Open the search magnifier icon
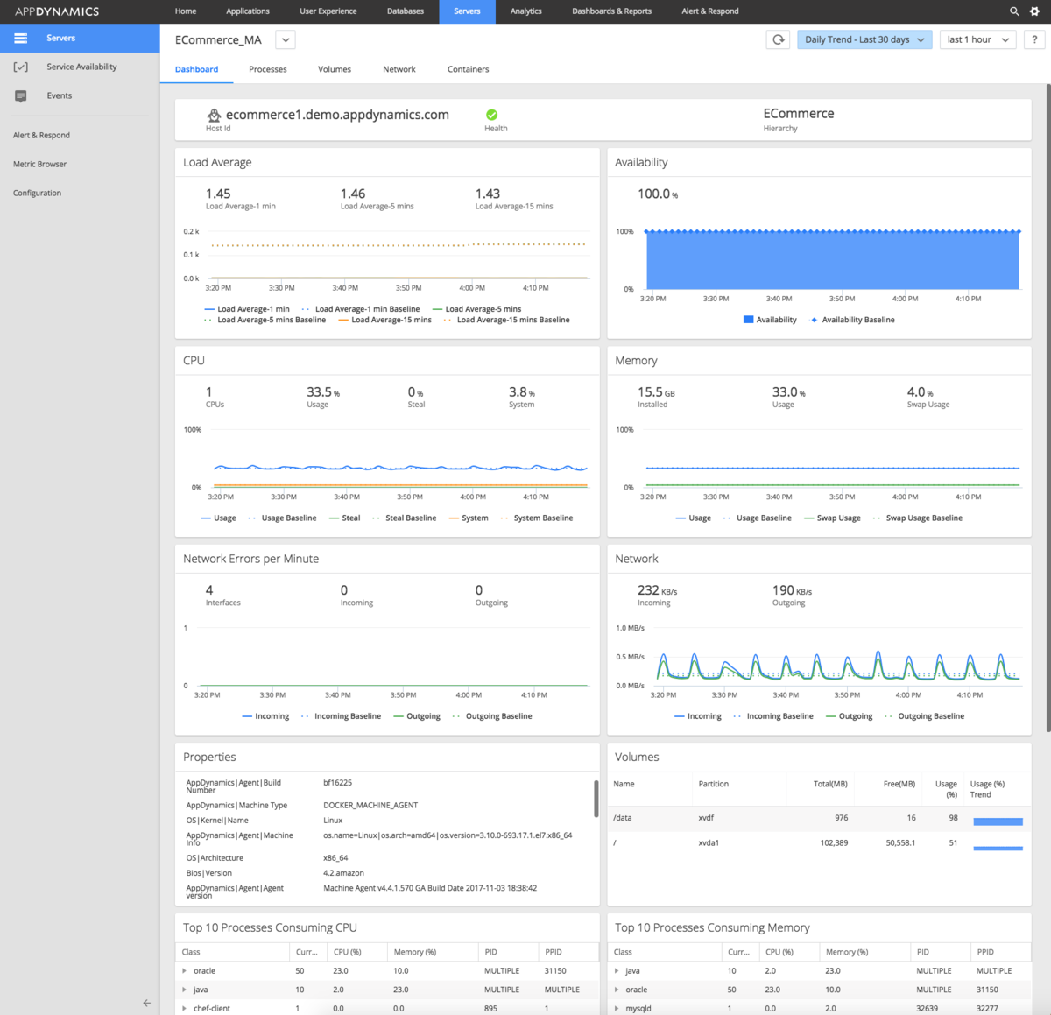Screen dimensions: 1051x1015 [x=1014, y=11]
